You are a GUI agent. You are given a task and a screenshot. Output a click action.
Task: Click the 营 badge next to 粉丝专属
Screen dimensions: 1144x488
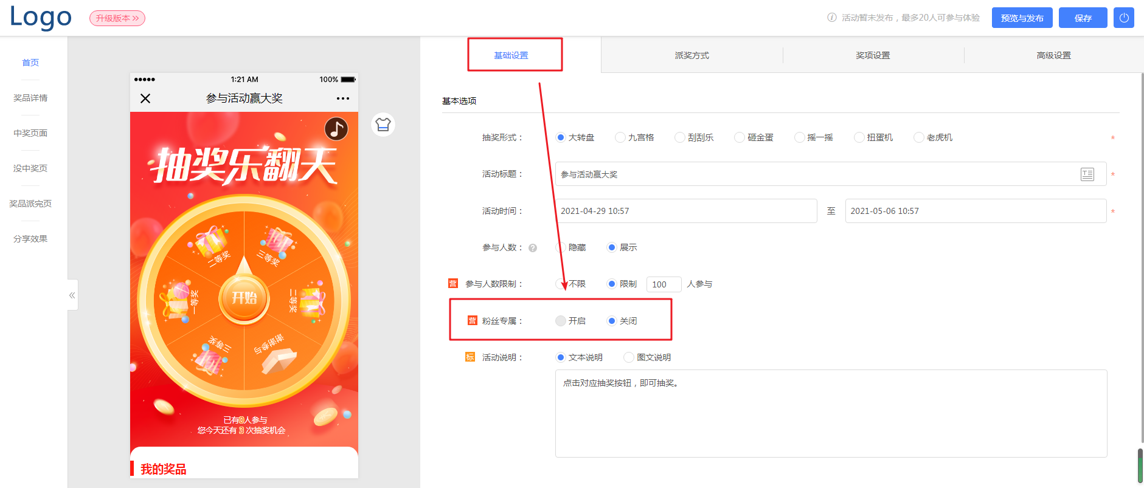473,320
